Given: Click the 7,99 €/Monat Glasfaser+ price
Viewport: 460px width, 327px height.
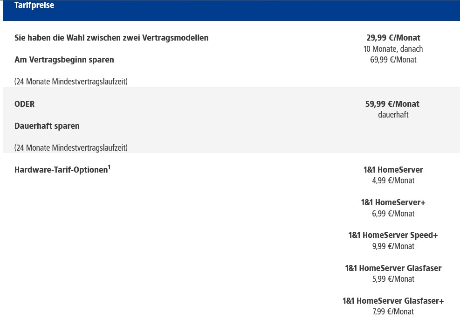Looking at the screenshot, I should pyautogui.click(x=393, y=312).
